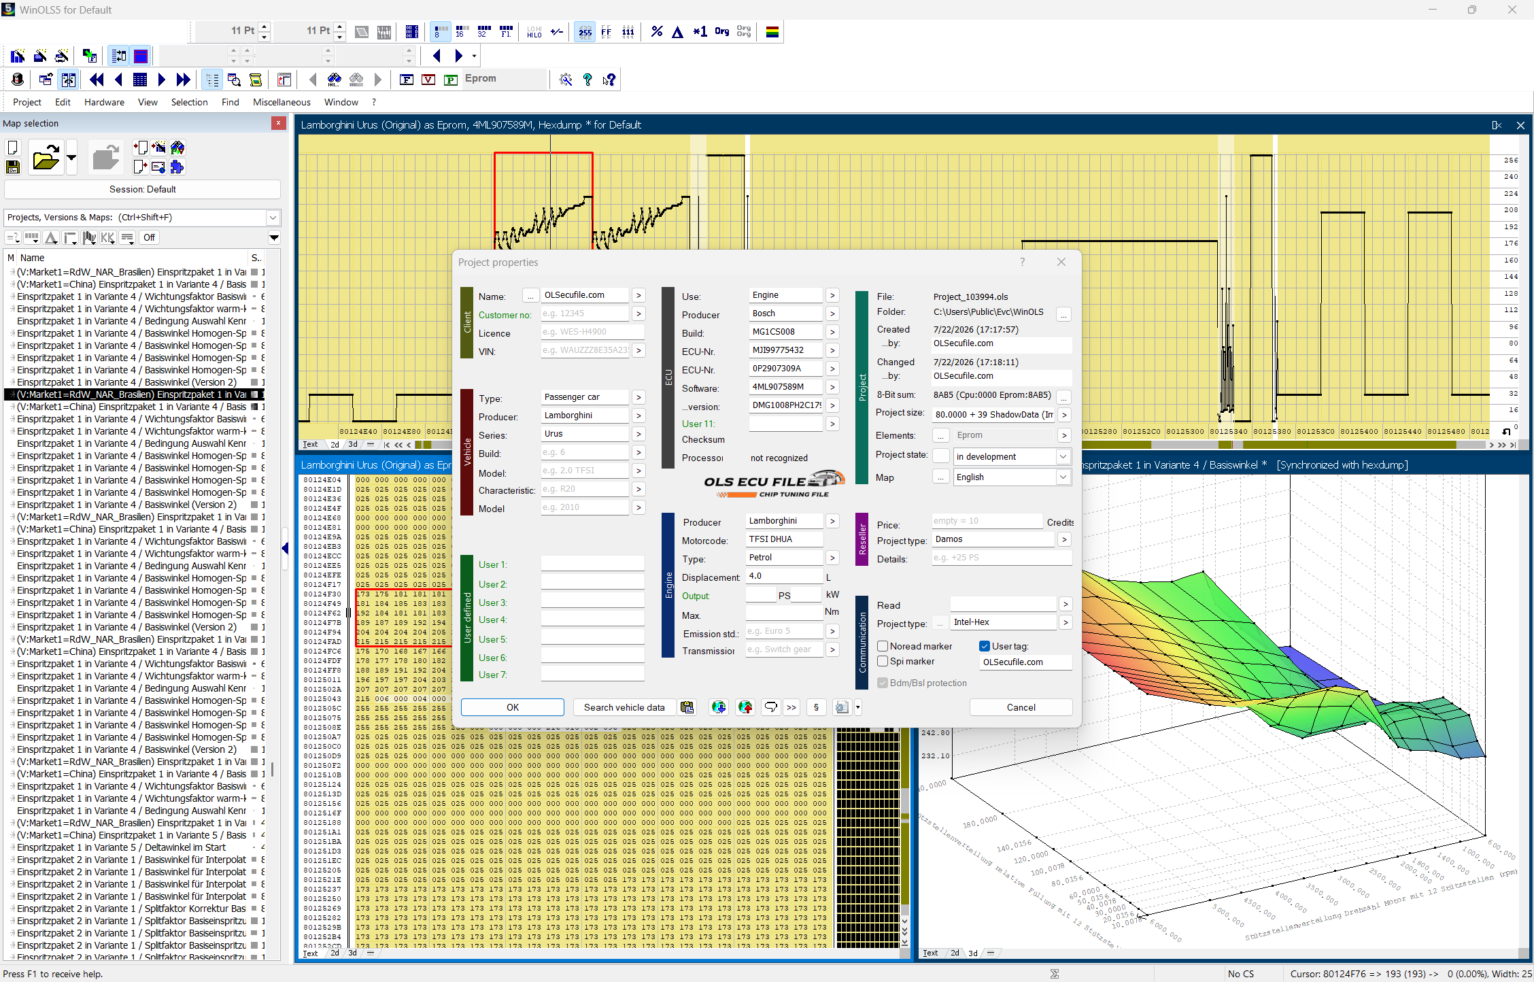This screenshot has height=982, width=1534.
Task: Click the >> button in the dialog
Action: [791, 707]
